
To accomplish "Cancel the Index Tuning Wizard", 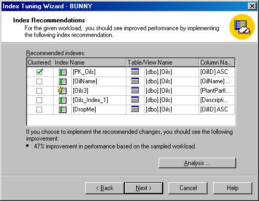I will pos(188,188).
